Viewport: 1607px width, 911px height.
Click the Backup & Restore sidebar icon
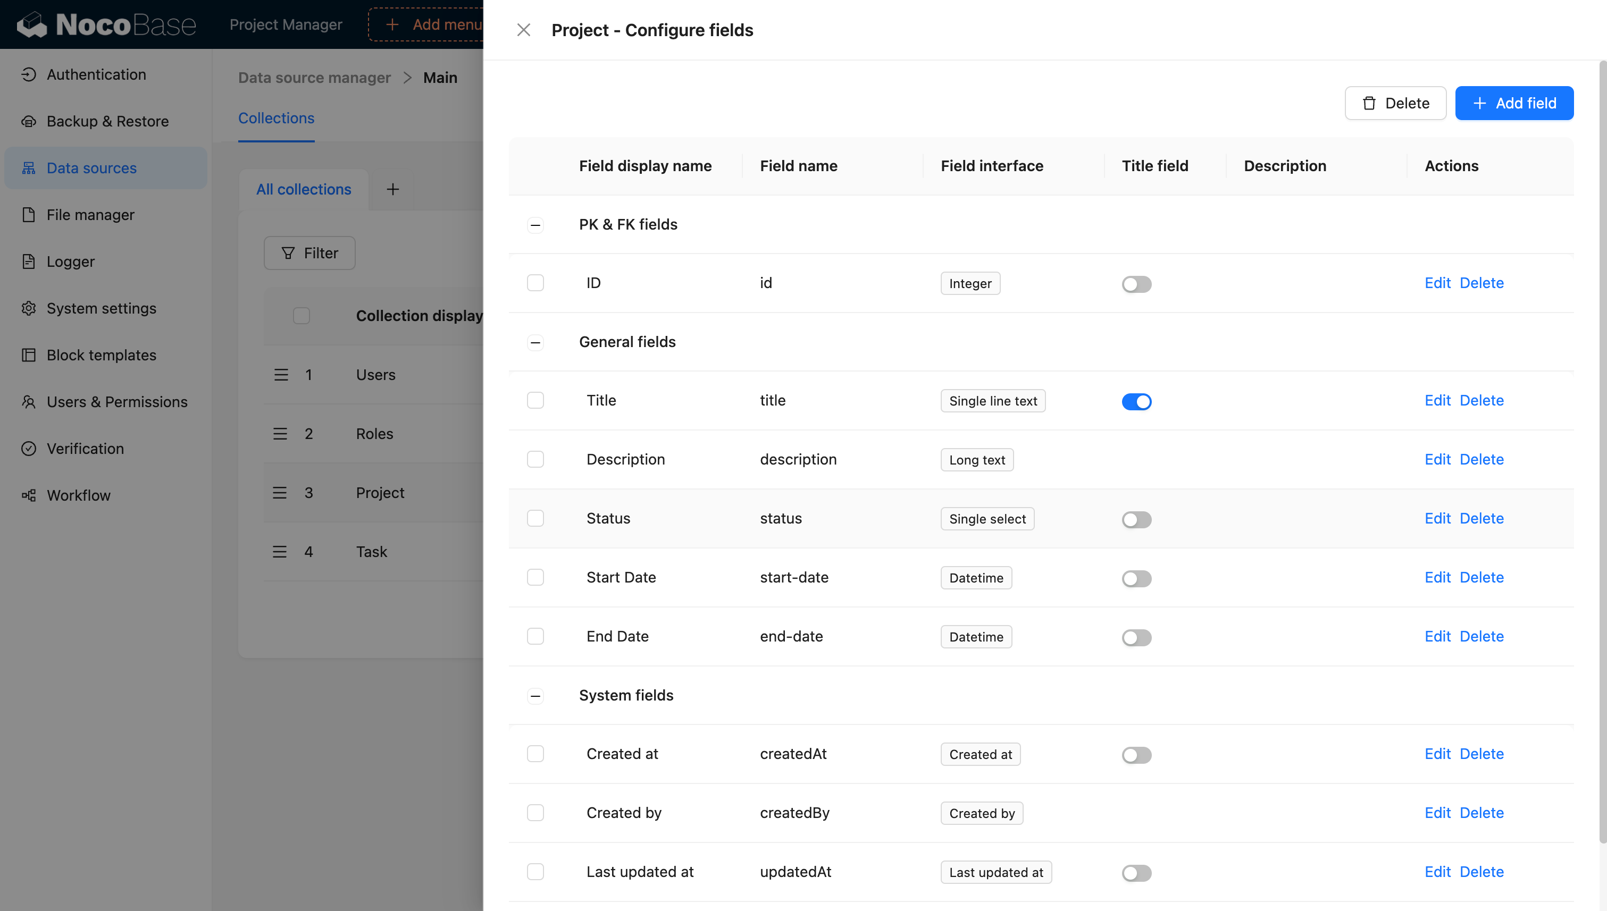[x=30, y=121]
